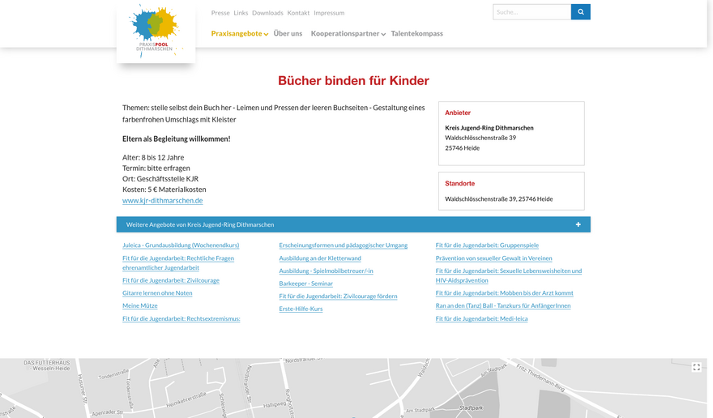713x418 pixels.
Task: Click into the Suche search field
Action: (x=532, y=12)
